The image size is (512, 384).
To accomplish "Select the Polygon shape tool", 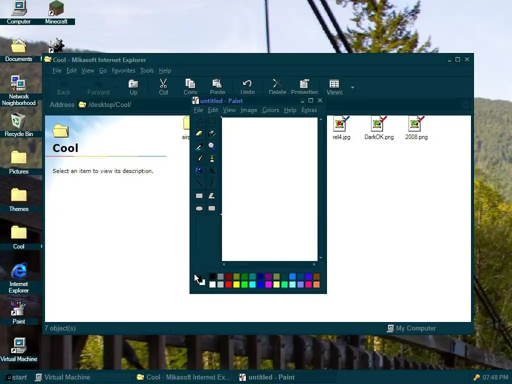I will tap(211, 196).
